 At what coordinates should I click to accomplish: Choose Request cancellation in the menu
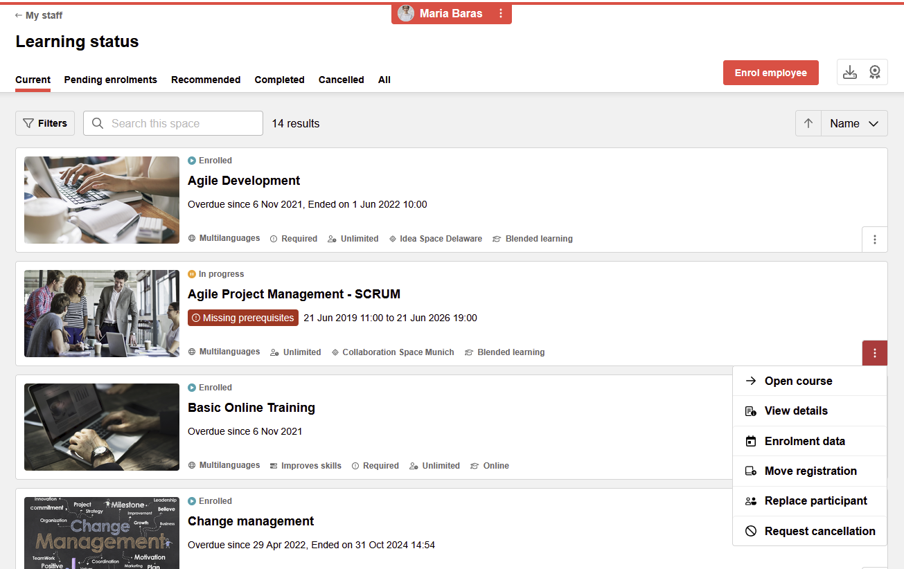819,531
